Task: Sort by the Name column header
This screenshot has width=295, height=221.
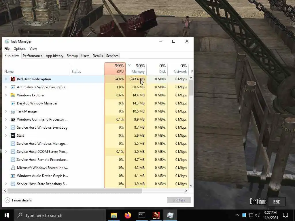Action: (x=36, y=68)
